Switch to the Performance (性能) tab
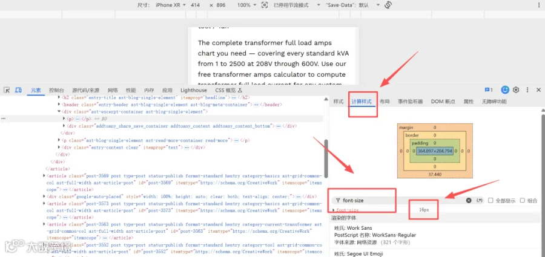The image size is (545, 257). 131,90
